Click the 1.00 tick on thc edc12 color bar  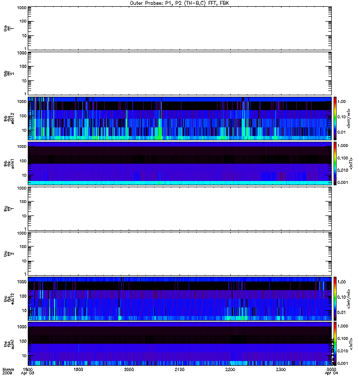point(342,282)
